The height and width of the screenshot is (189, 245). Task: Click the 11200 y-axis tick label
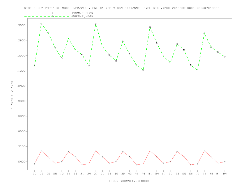[x=21, y=71]
